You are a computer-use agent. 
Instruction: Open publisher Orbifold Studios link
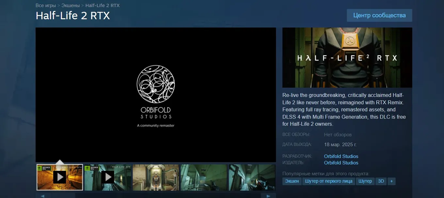pos(341,163)
